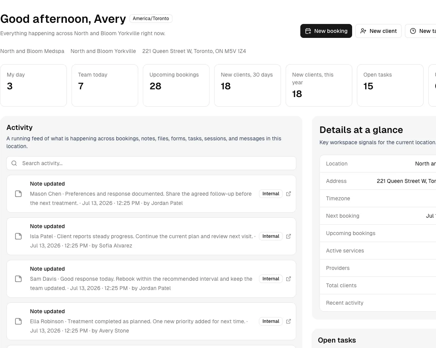Image resolution: width=436 pixels, height=348 pixels.
Task: Open the New clients, 30 days card
Action: [247, 85]
